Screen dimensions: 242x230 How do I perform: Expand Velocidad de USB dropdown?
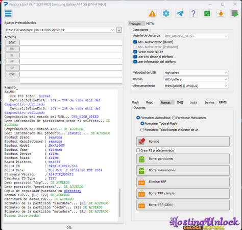tap(196, 73)
